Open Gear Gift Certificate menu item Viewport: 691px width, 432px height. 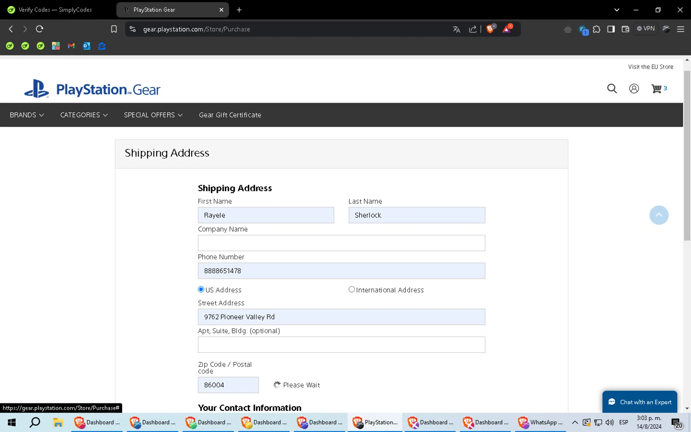pyautogui.click(x=230, y=115)
